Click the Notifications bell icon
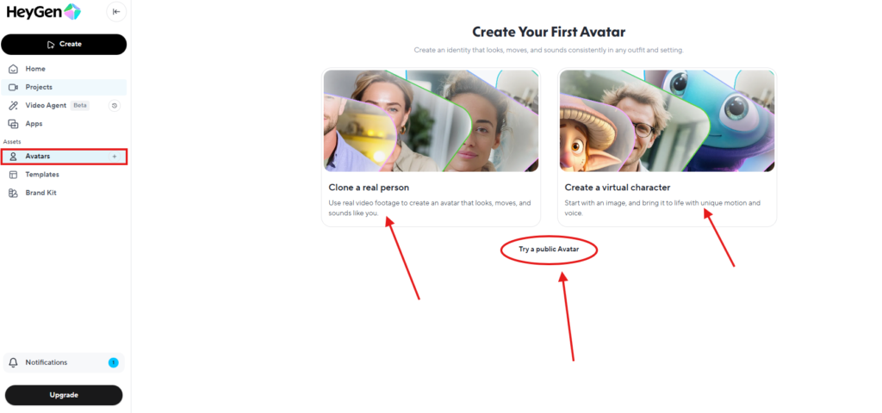 pos(14,363)
